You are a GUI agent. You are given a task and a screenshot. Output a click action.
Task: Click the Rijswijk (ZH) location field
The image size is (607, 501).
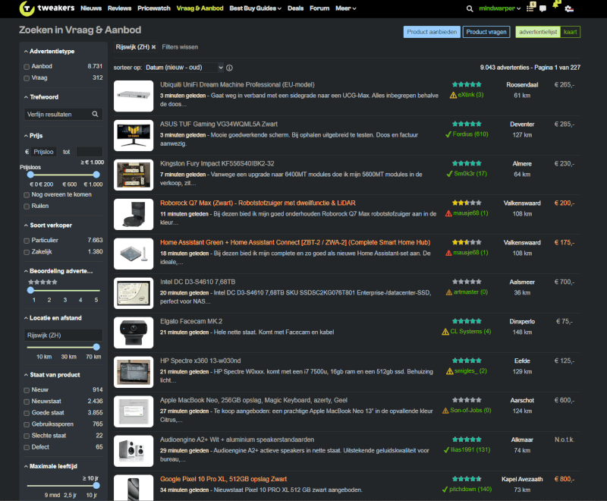(x=64, y=336)
